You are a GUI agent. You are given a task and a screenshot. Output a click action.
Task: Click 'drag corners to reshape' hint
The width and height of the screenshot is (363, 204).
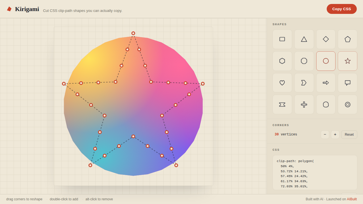(24, 199)
